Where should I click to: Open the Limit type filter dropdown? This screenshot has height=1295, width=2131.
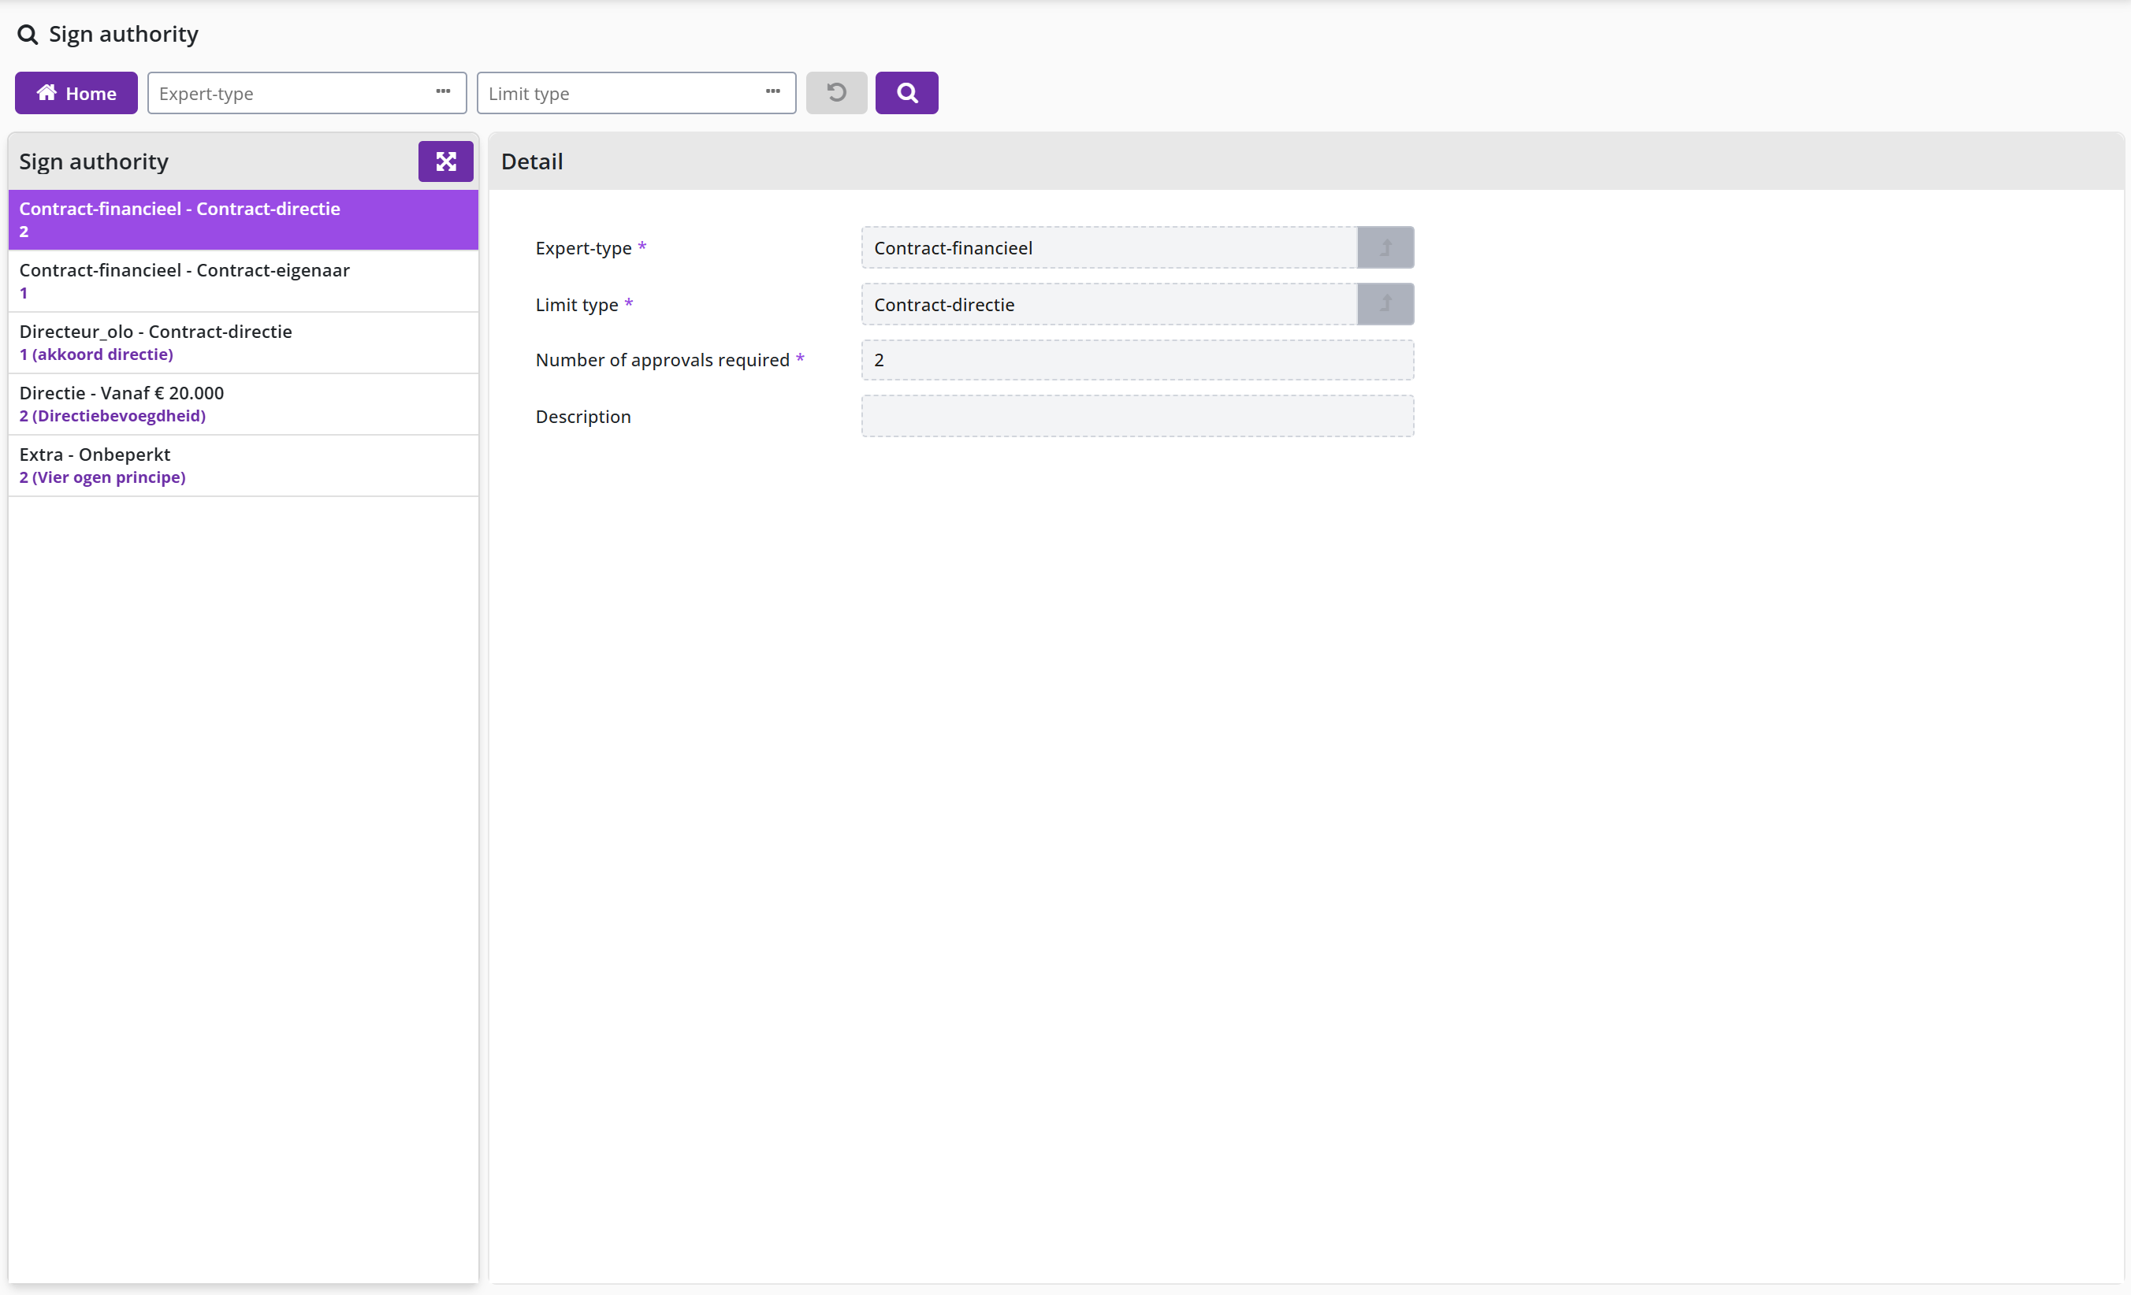pos(637,94)
